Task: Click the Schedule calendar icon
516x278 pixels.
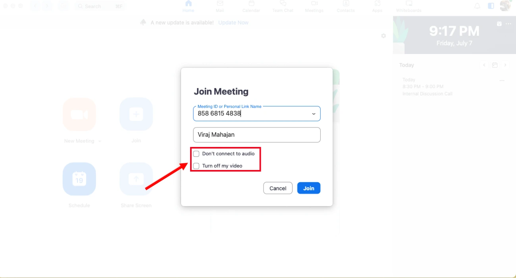Action: pos(79,179)
